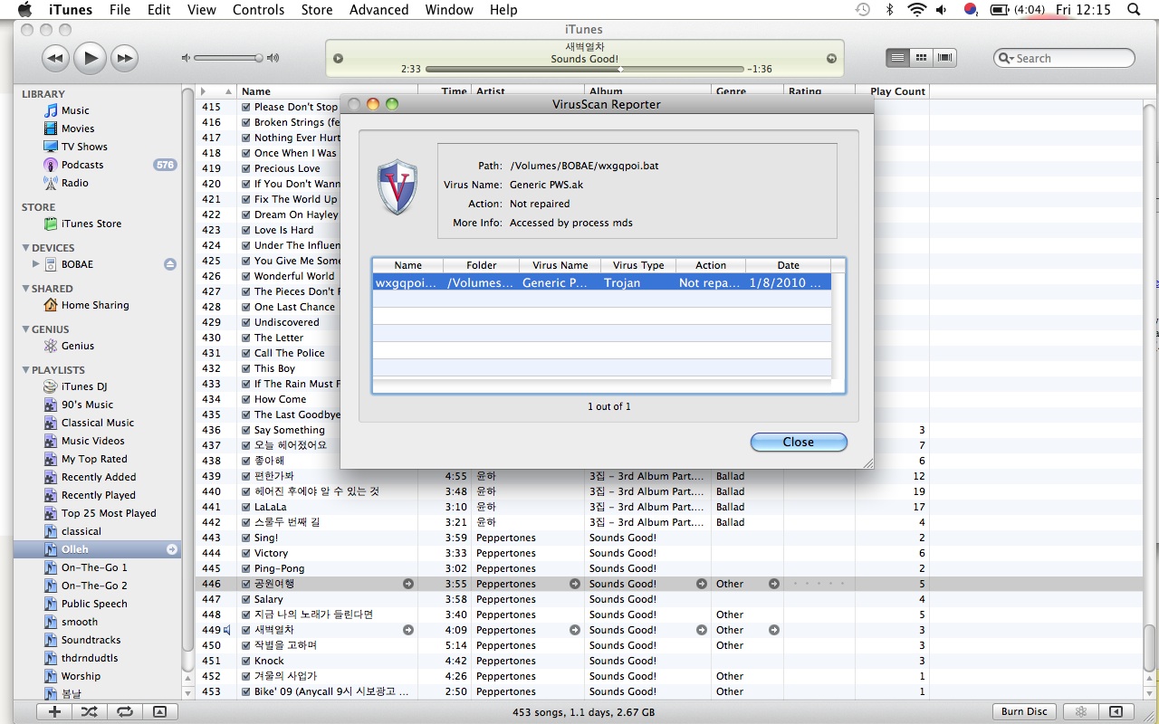Viewport: 1159px width, 724px height.
Task: Collapse the PLAYLISTS section
Action: coord(25,370)
